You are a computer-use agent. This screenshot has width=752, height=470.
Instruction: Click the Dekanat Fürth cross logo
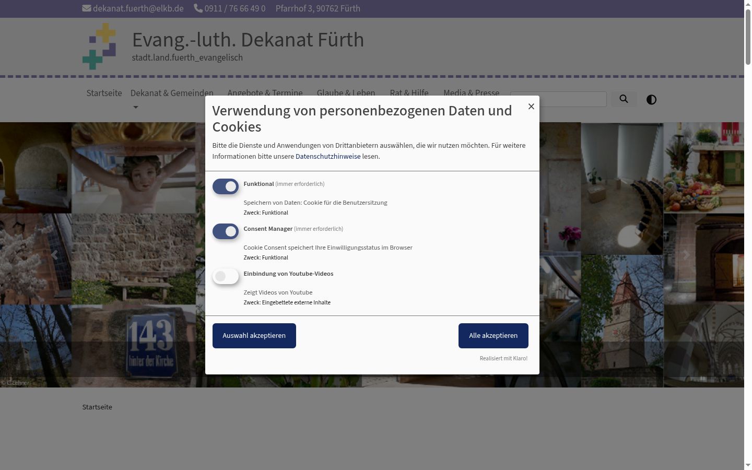pyautogui.click(x=99, y=46)
